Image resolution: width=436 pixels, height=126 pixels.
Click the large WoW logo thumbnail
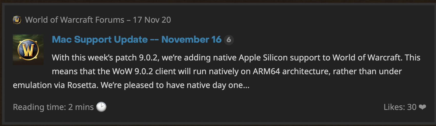28,50
